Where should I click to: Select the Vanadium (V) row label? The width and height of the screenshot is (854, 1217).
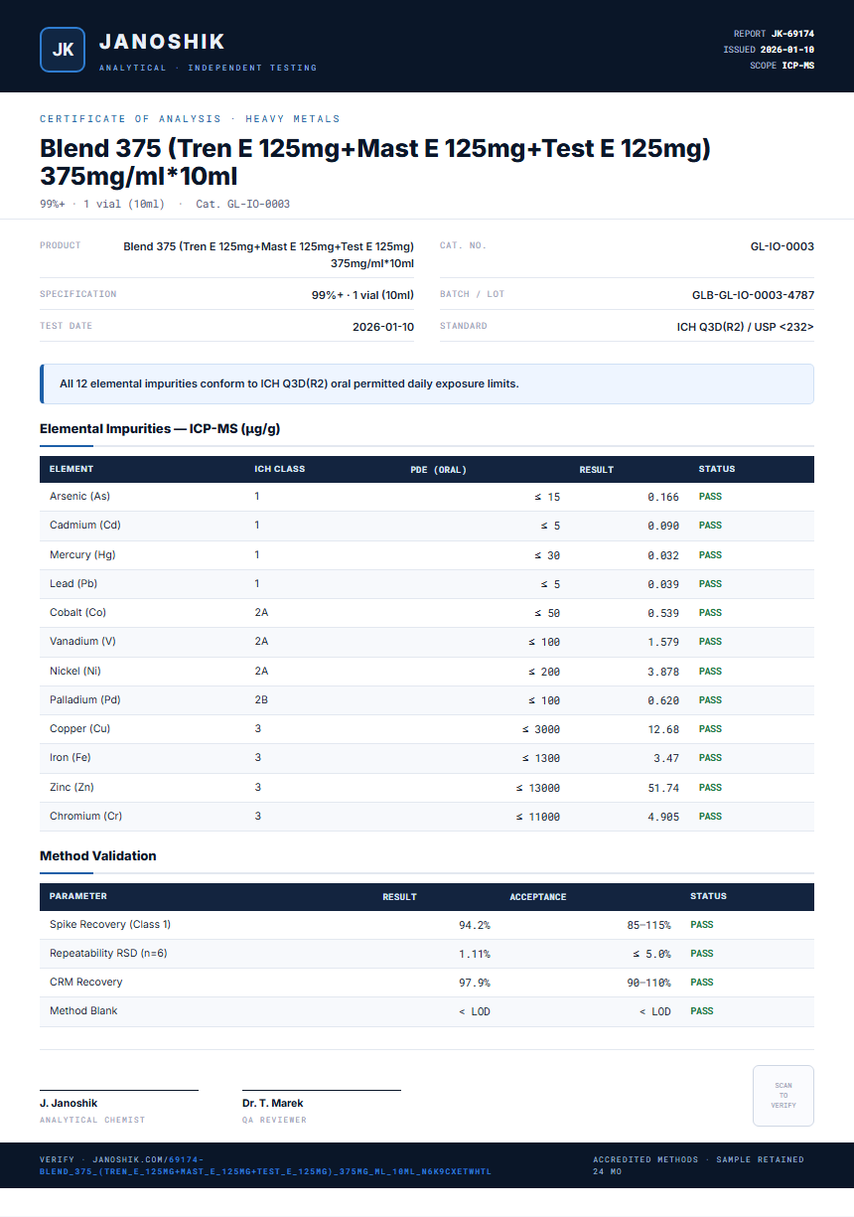(82, 641)
